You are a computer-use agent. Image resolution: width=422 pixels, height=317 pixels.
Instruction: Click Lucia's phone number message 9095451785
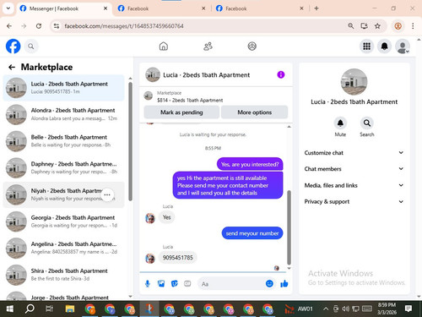178,258
